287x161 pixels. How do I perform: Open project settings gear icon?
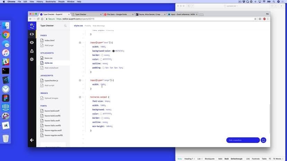pos(32,59)
